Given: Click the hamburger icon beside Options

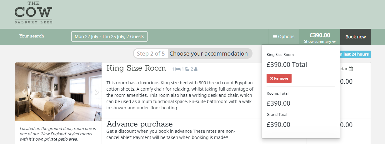Looking at the screenshot, I should pos(275,37).
